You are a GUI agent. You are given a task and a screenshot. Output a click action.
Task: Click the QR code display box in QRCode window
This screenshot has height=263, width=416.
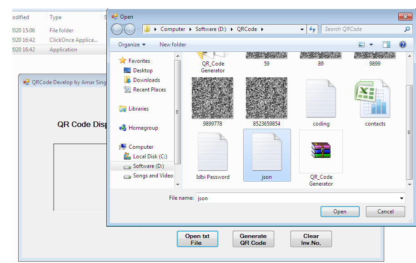(80, 177)
